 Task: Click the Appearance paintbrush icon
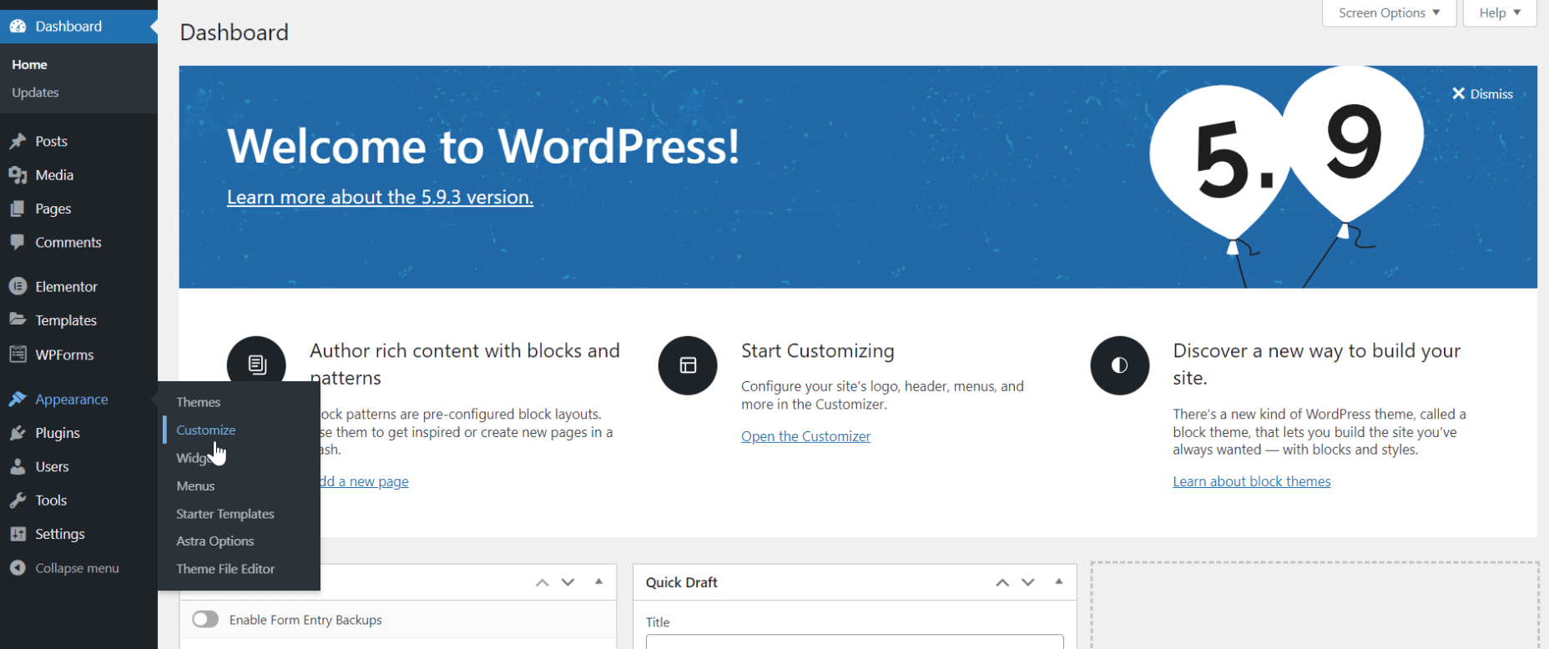pos(18,400)
